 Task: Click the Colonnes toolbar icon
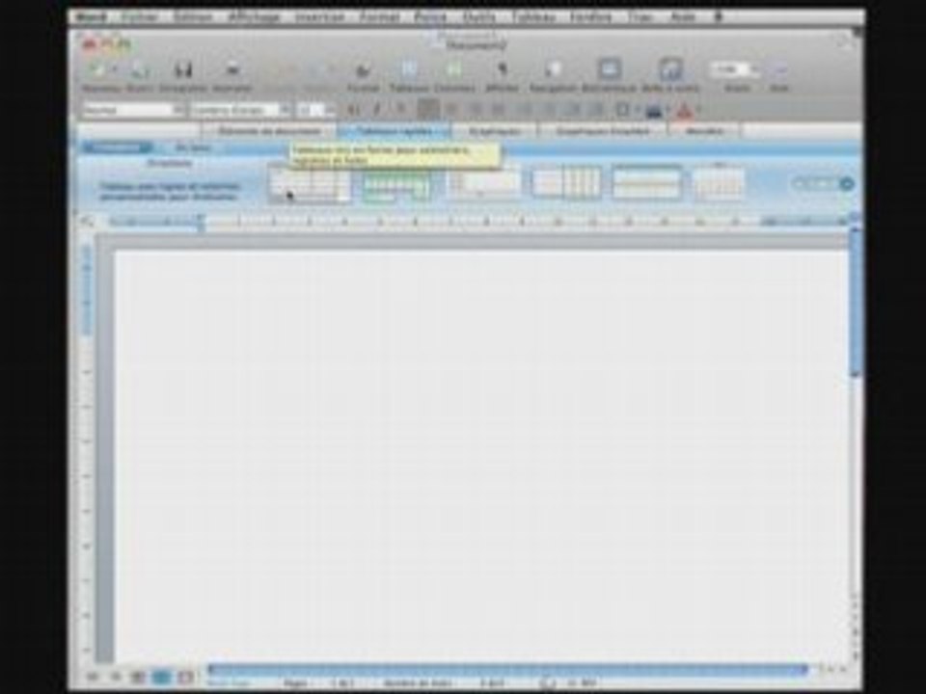click(454, 70)
